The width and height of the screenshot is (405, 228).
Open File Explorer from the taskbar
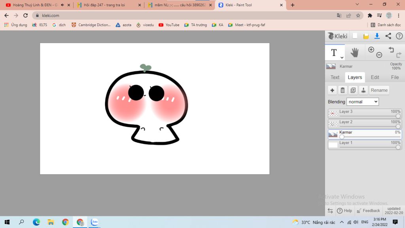coord(51,222)
